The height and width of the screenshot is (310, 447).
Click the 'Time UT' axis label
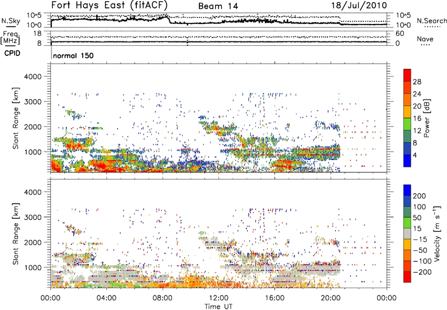click(218, 307)
